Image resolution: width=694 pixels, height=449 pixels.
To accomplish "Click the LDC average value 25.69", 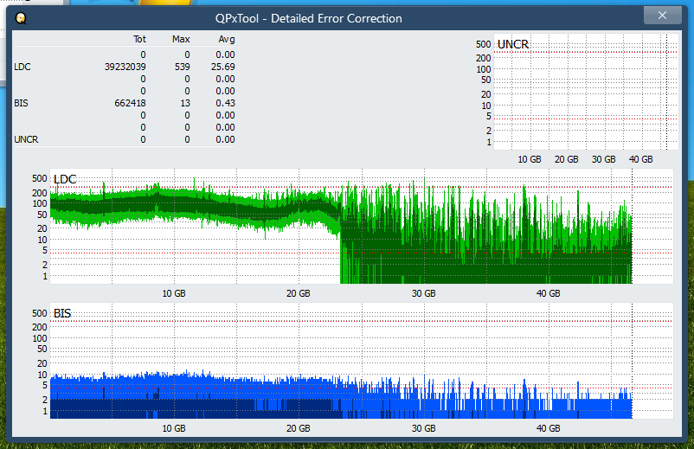I will (x=224, y=67).
